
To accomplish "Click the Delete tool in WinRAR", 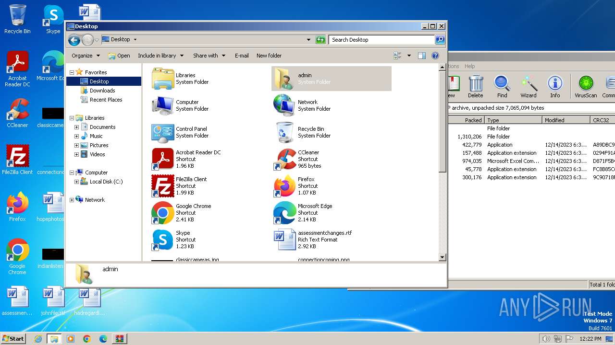I will [x=476, y=87].
